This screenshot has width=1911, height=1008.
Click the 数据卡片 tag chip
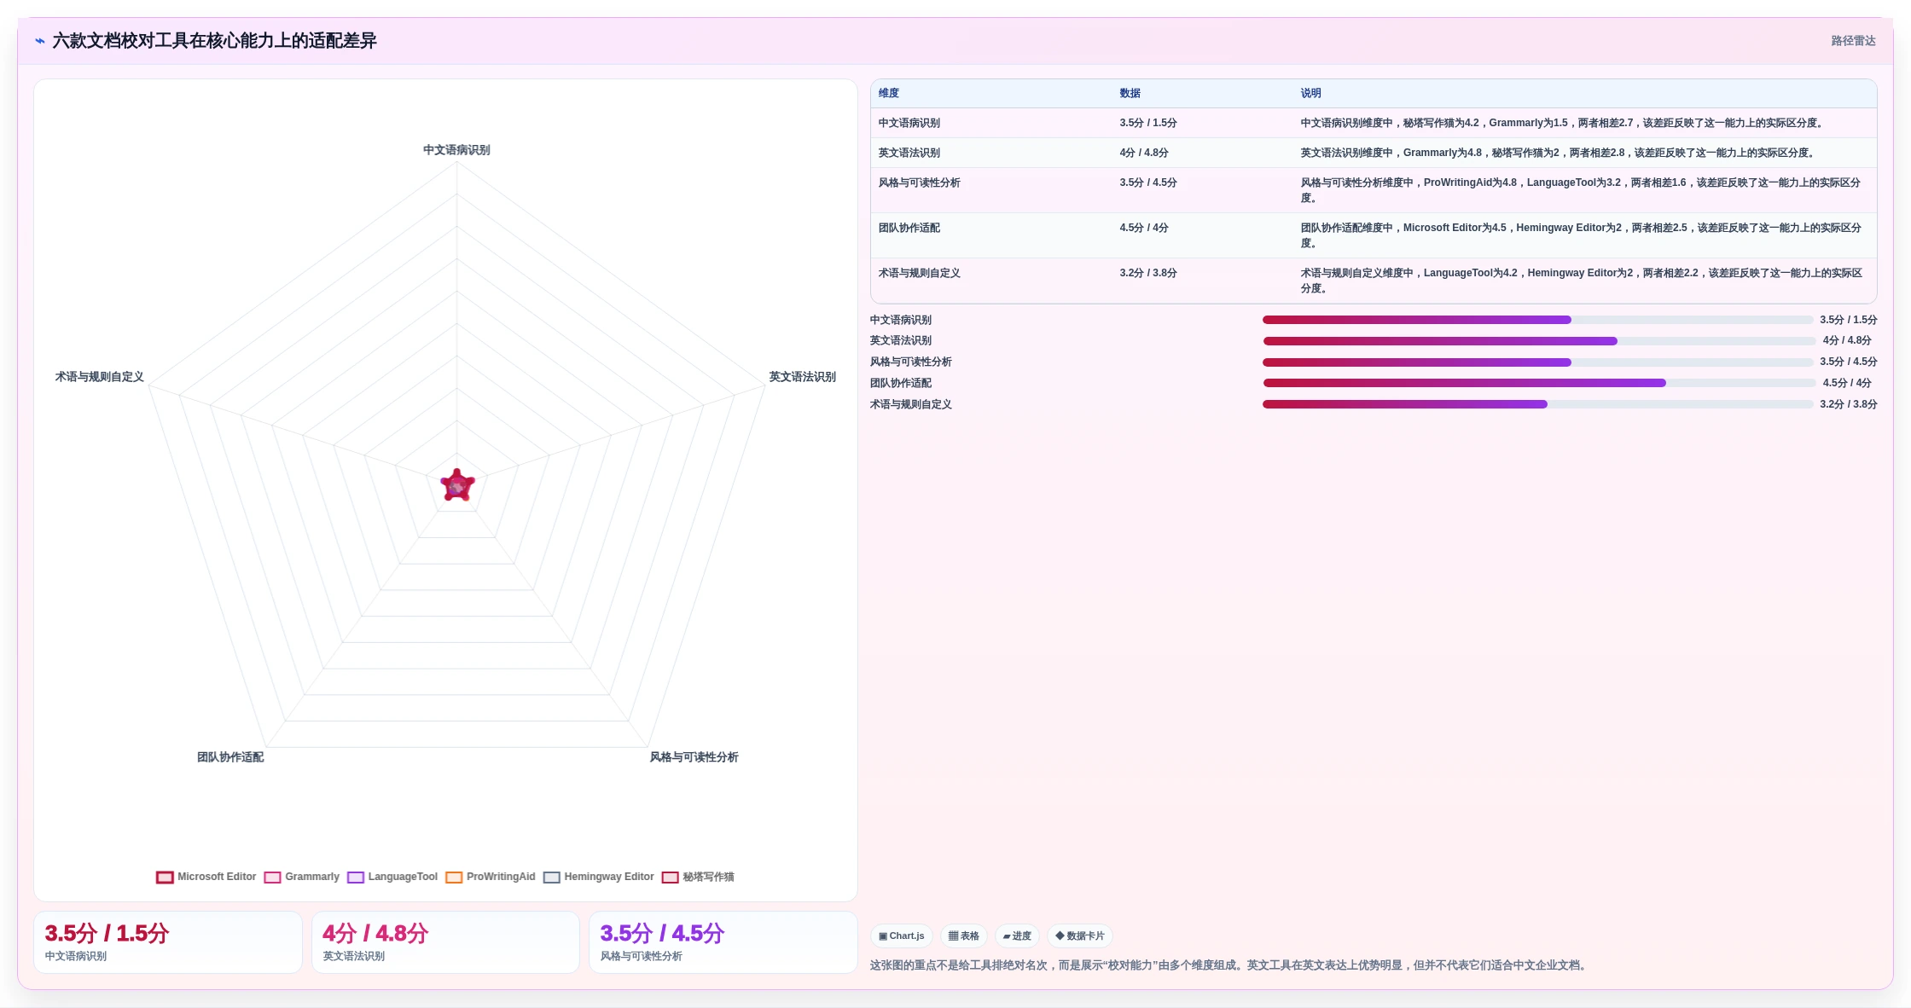(1080, 936)
